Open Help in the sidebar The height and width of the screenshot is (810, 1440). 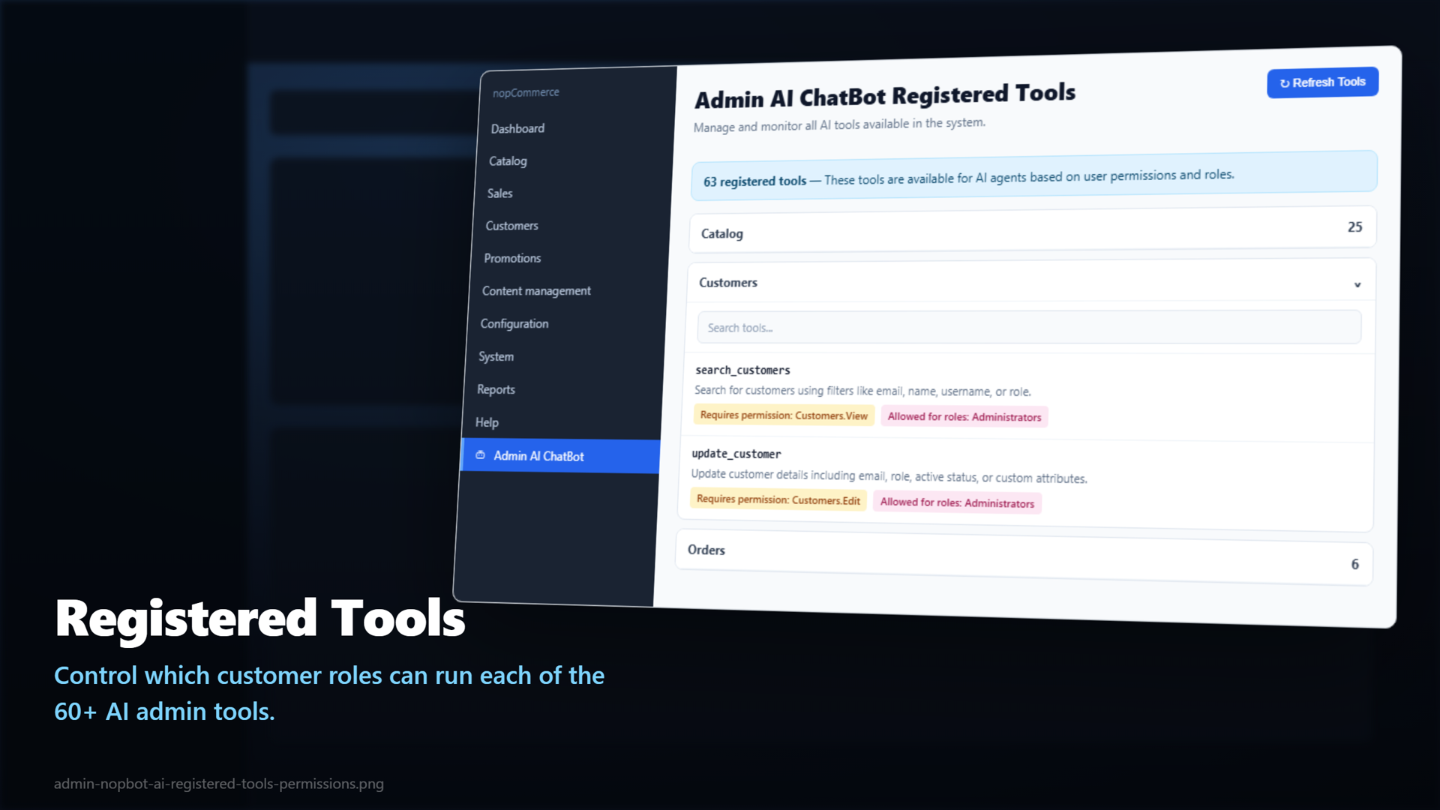point(487,422)
